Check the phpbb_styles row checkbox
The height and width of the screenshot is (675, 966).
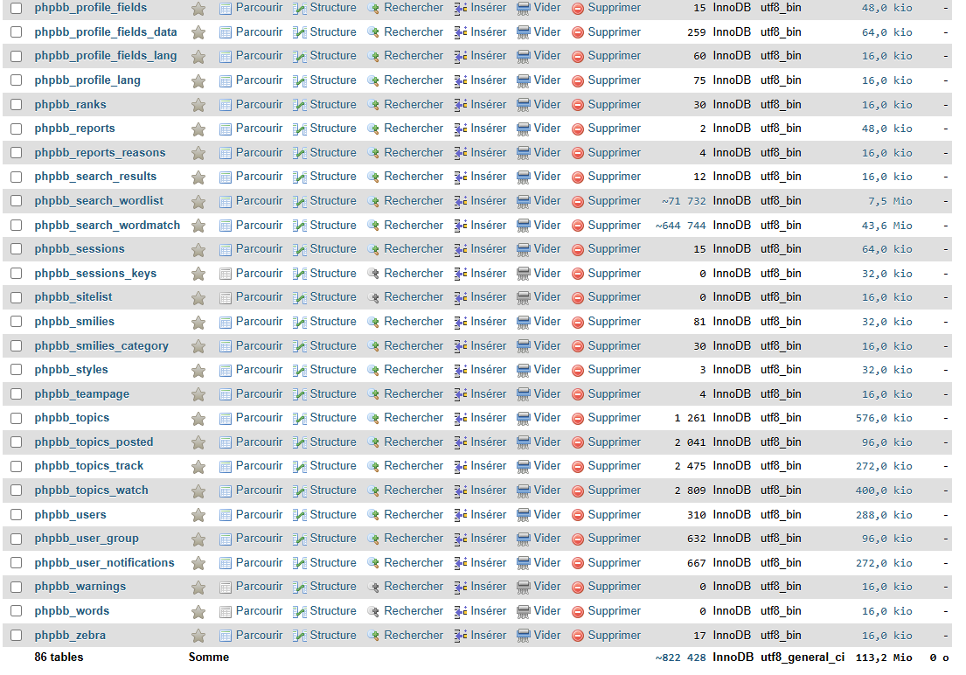click(17, 370)
